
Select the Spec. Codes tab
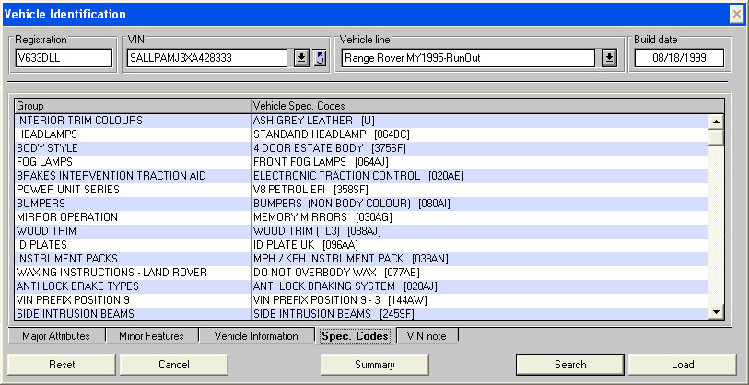pos(355,336)
